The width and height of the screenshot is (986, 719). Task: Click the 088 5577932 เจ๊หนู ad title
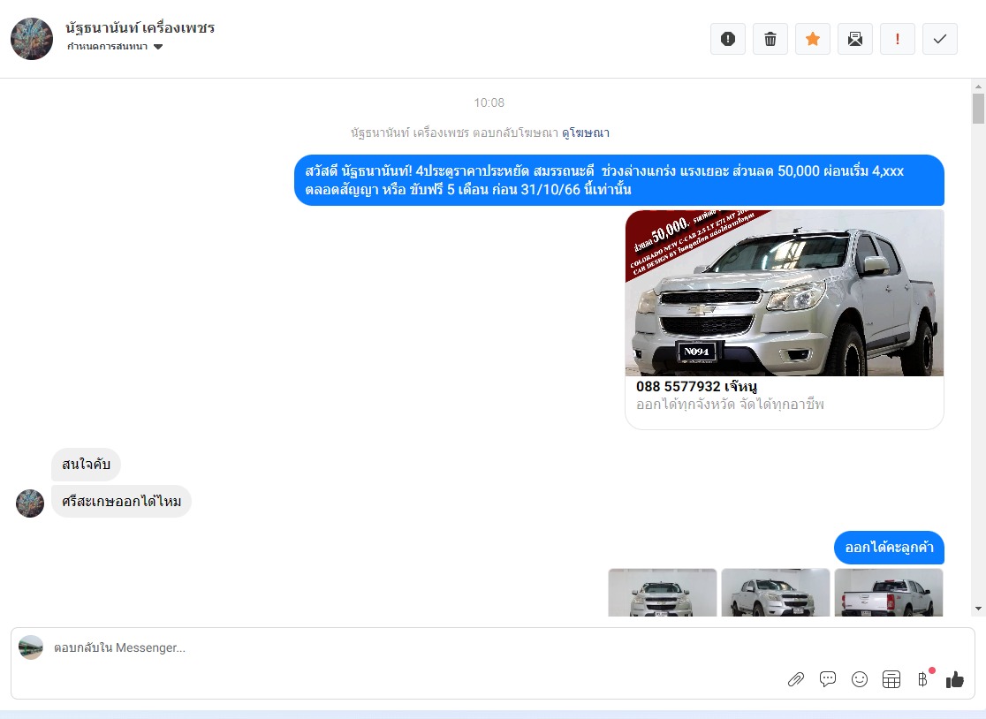(696, 386)
